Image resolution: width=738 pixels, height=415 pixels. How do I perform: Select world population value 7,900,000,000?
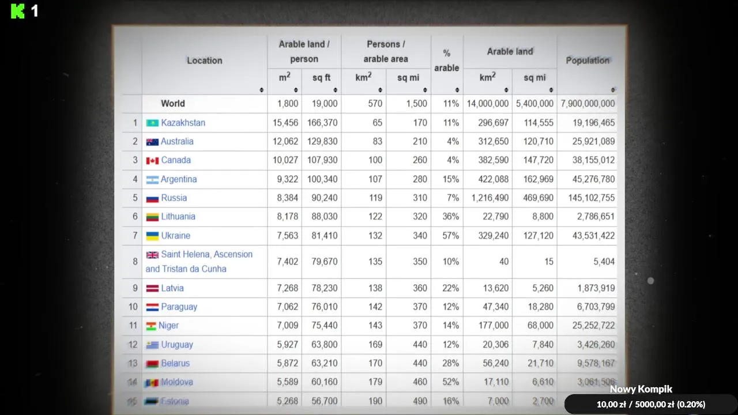[588, 104]
